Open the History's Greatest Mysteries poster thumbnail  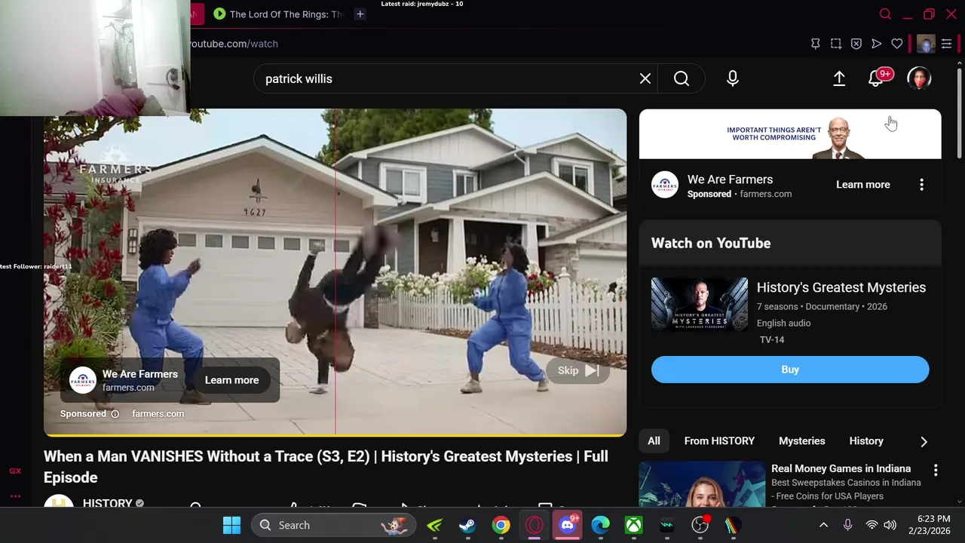pos(700,305)
